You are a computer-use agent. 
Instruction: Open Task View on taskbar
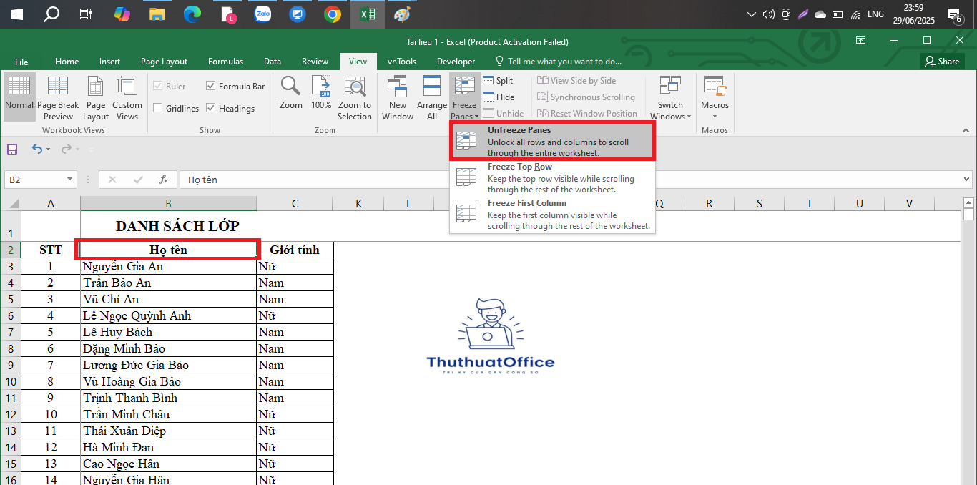(86, 14)
